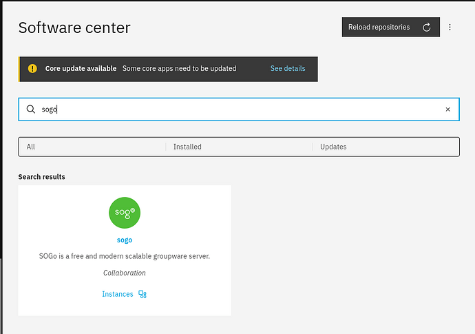Click the yellow warning icon in notification
This screenshot has width=475, height=334.
point(32,69)
